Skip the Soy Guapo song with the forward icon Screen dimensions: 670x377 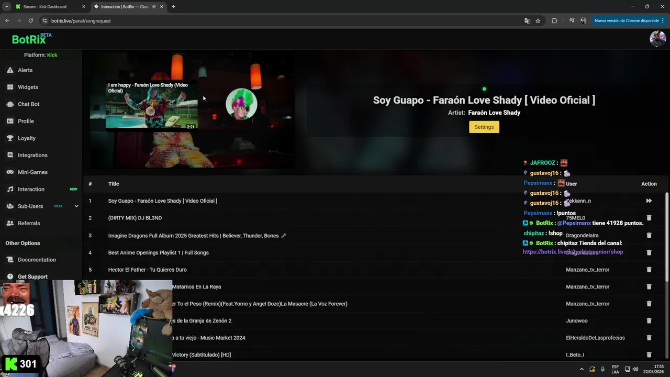[649, 201]
